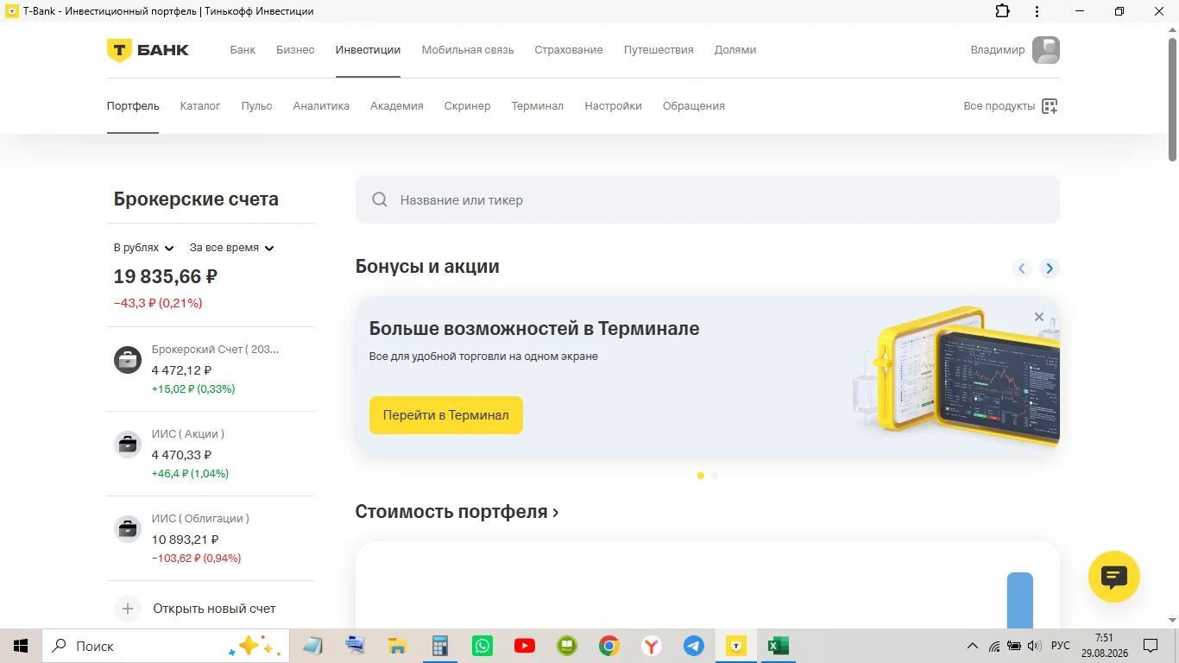The height and width of the screenshot is (663, 1179).
Task: Click the ИИС (Акции) briefcase icon
Action: 128,445
